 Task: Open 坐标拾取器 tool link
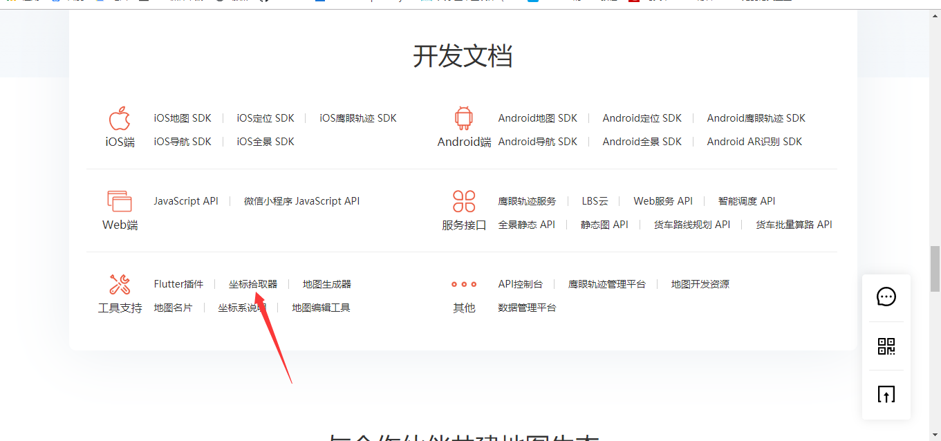pyautogui.click(x=253, y=284)
